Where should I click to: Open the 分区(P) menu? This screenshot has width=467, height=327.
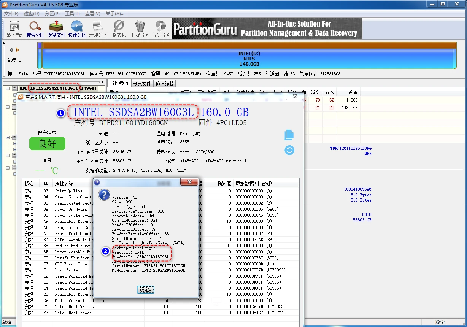(52, 13)
